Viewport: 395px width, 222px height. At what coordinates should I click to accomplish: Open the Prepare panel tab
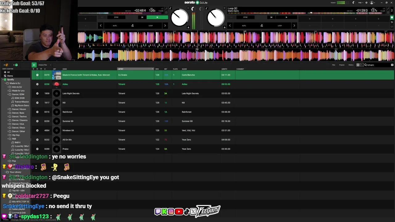[x=342, y=65]
